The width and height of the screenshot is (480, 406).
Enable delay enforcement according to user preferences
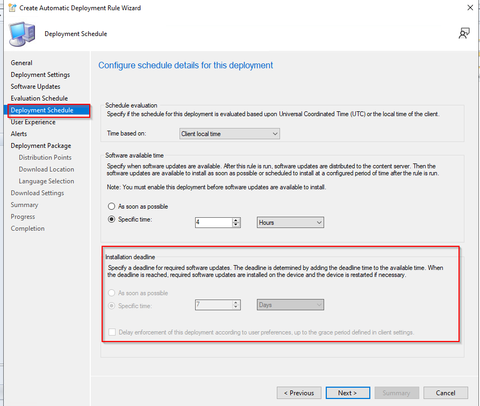pyautogui.click(x=112, y=332)
